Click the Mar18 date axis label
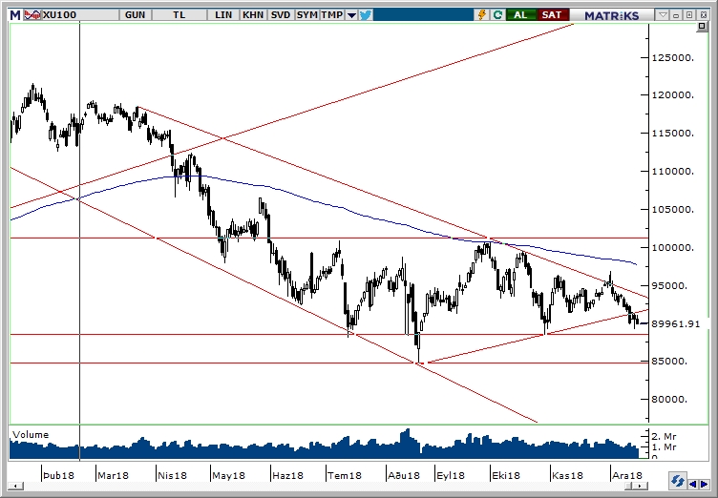 [113, 475]
